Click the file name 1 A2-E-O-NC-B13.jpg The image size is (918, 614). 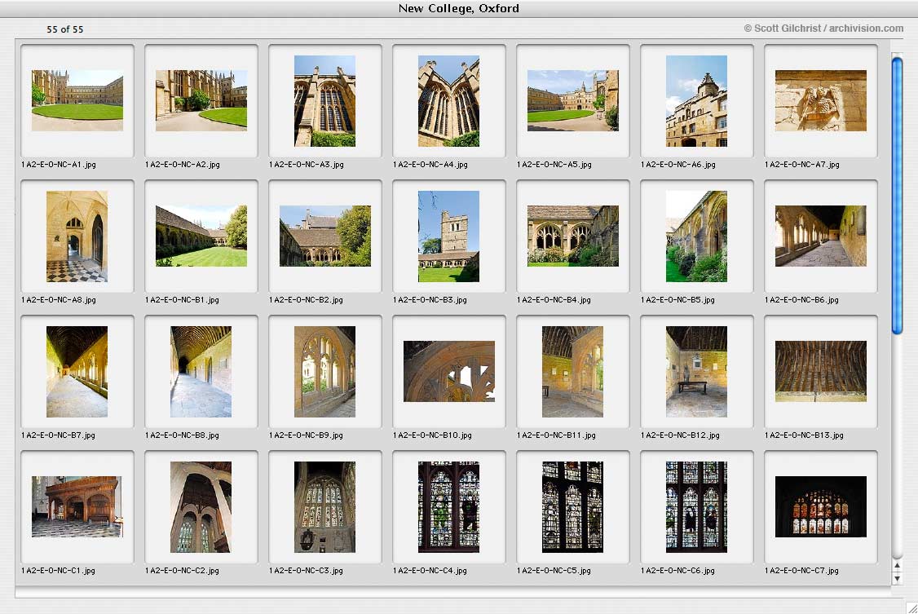point(804,435)
